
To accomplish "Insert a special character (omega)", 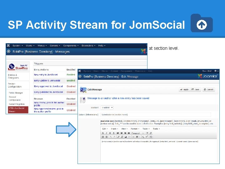I will pos(151,137).
